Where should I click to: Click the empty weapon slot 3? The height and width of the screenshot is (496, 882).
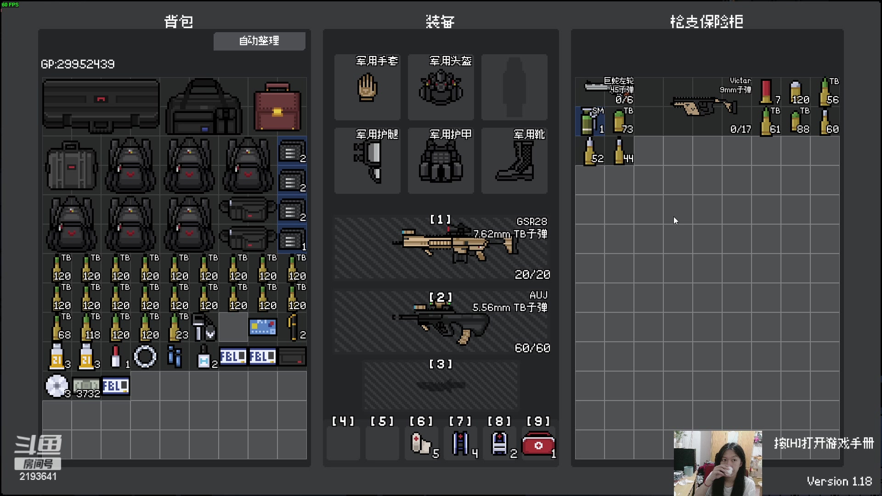(441, 386)
